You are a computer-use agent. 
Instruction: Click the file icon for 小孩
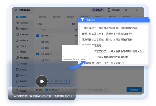click(43, 36)
